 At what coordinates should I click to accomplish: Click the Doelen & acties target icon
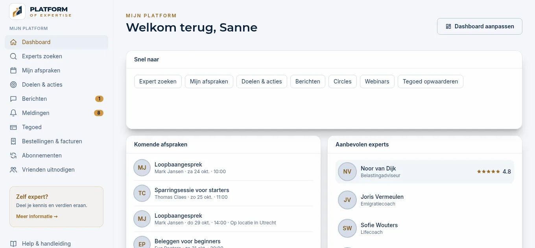click(x=13, y=85)
